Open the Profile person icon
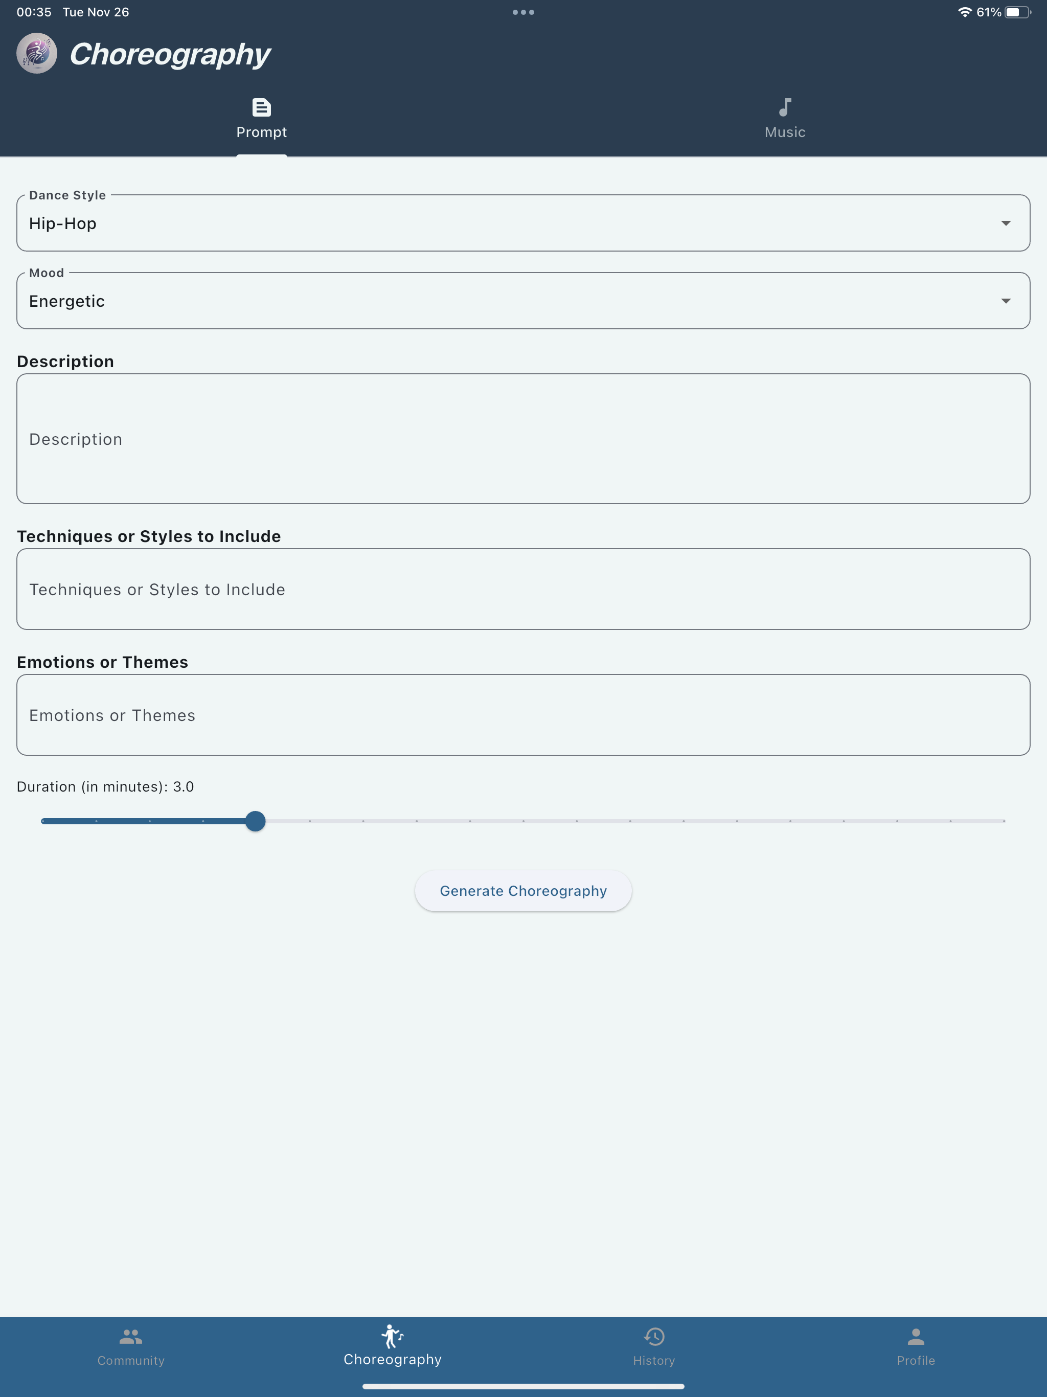Screen dimensions: 1047x1397 tap(916, 1336)
